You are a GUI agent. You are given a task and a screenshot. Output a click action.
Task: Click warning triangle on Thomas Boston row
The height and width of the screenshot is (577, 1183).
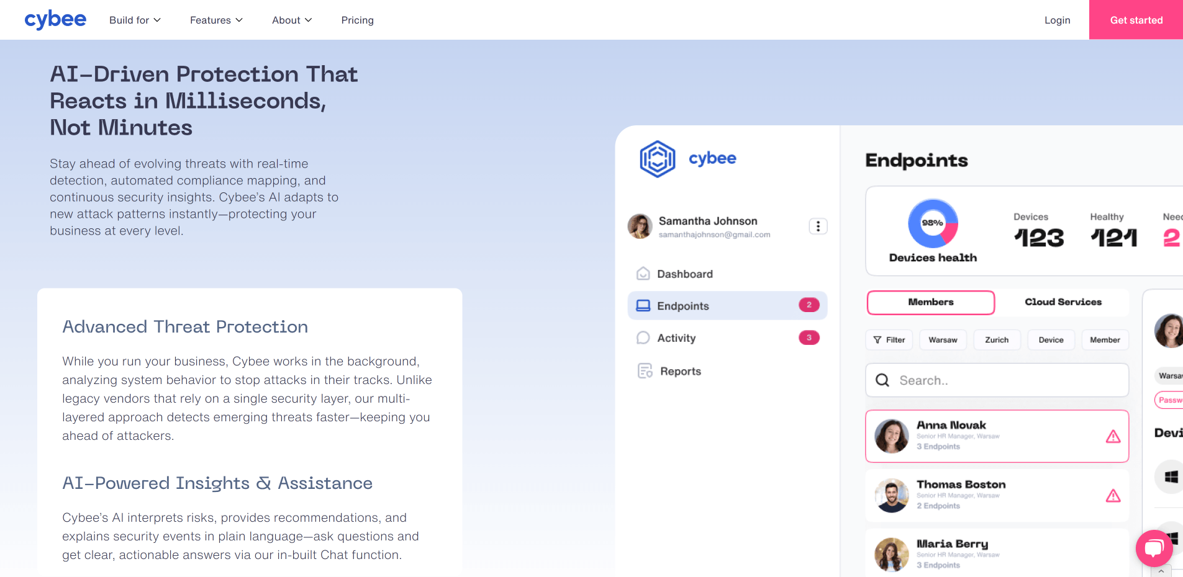click(1113, 496)
